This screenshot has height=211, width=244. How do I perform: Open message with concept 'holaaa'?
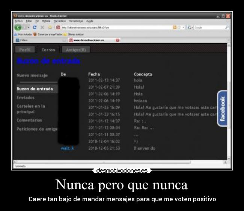pyautogui.click(x=140, y=101)
